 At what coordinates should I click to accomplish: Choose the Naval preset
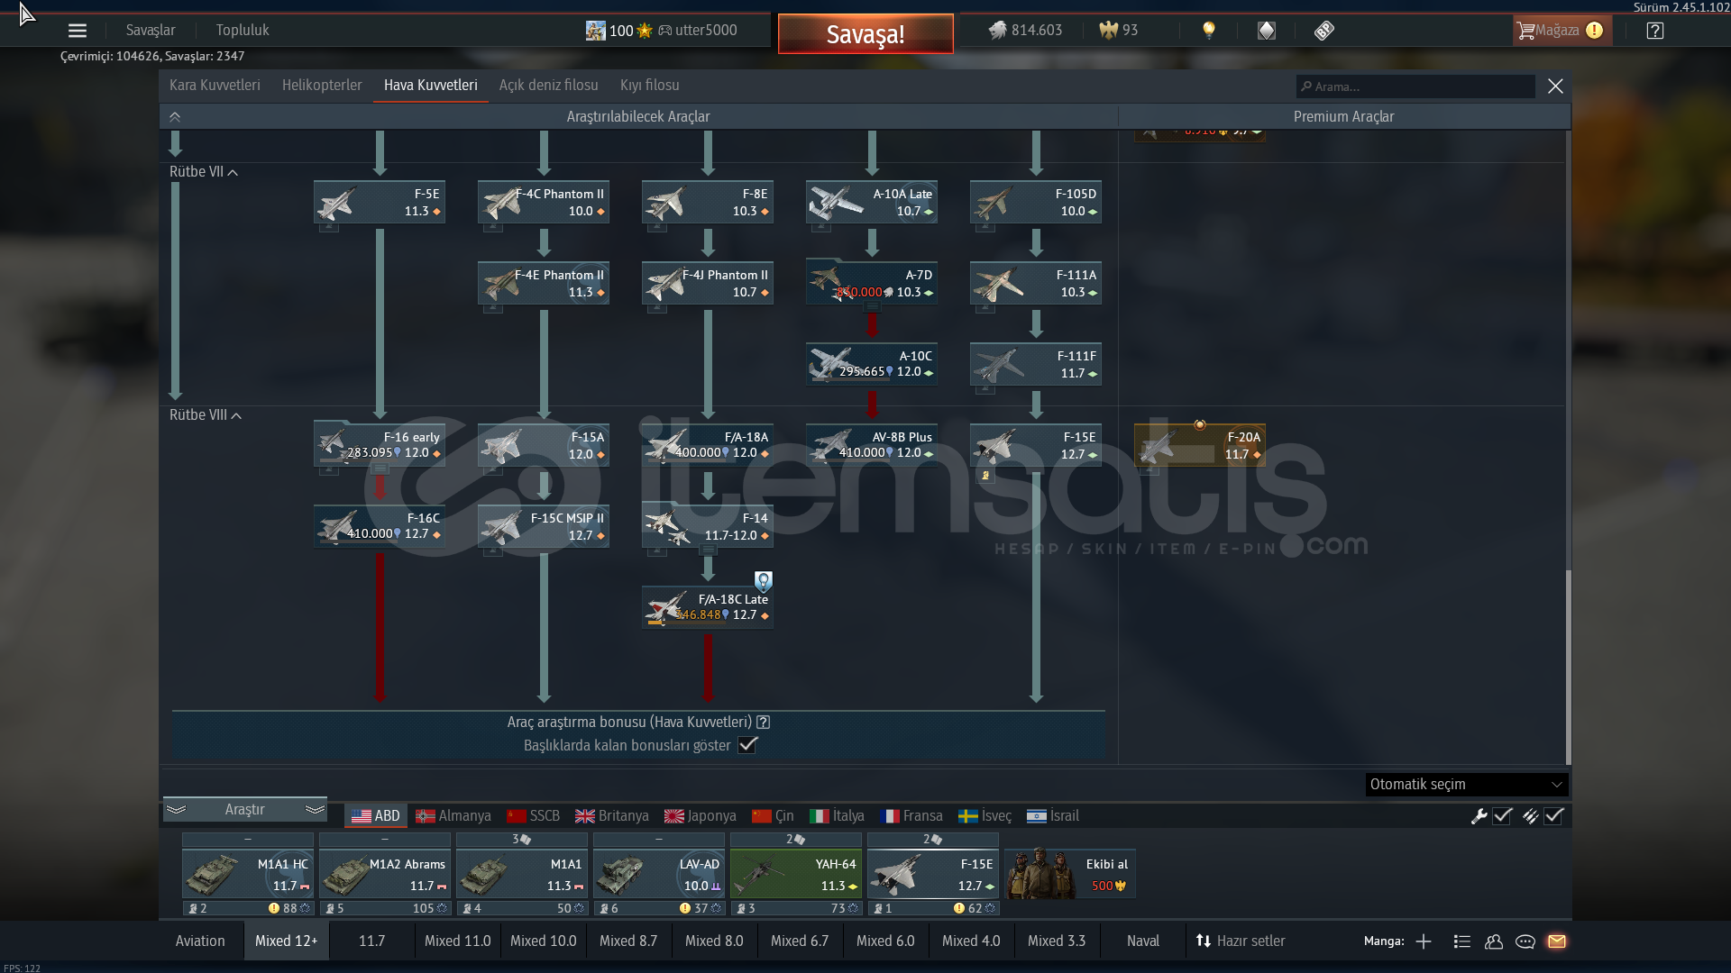1143,941
